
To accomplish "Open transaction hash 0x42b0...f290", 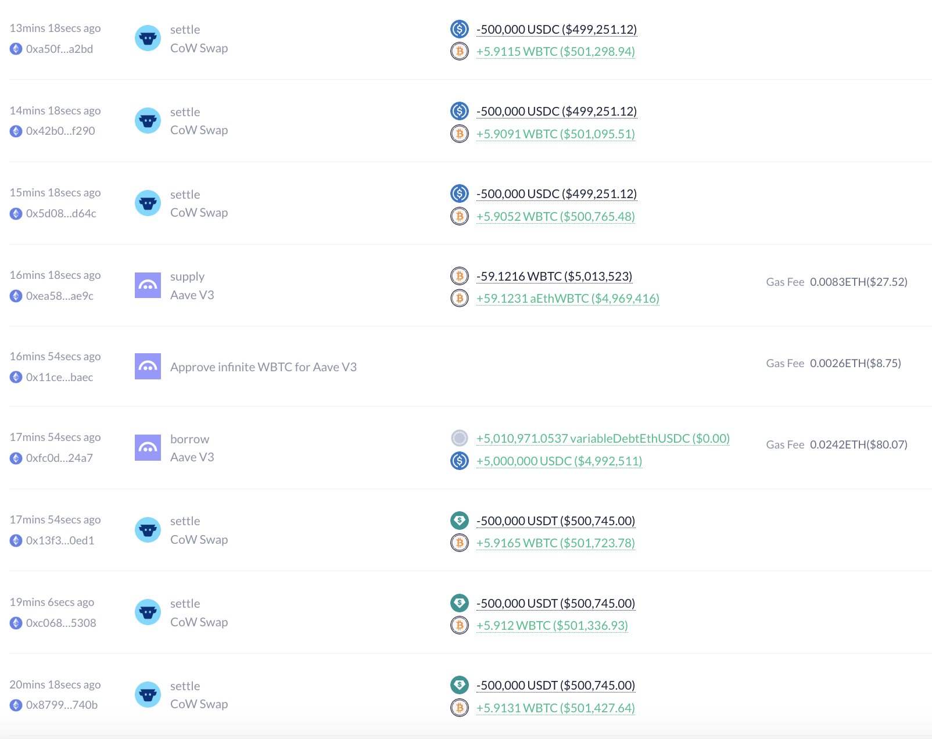I will pos(60,131).
